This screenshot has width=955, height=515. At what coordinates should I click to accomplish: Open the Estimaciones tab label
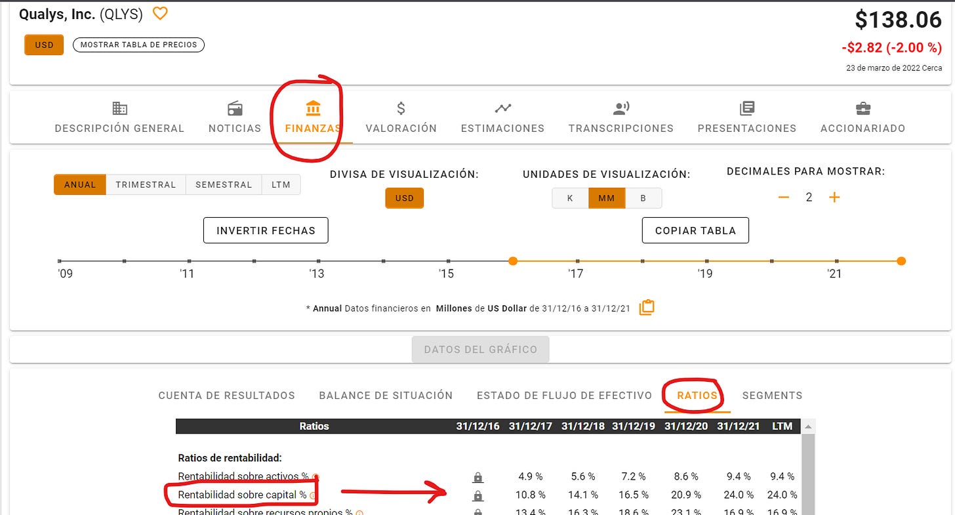(x=502, y=129)
